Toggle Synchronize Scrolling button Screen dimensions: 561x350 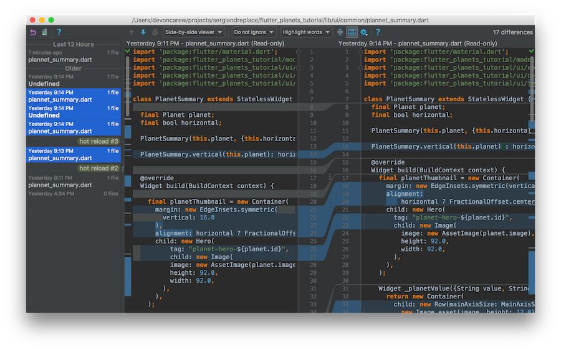click(x=352, y=32)
